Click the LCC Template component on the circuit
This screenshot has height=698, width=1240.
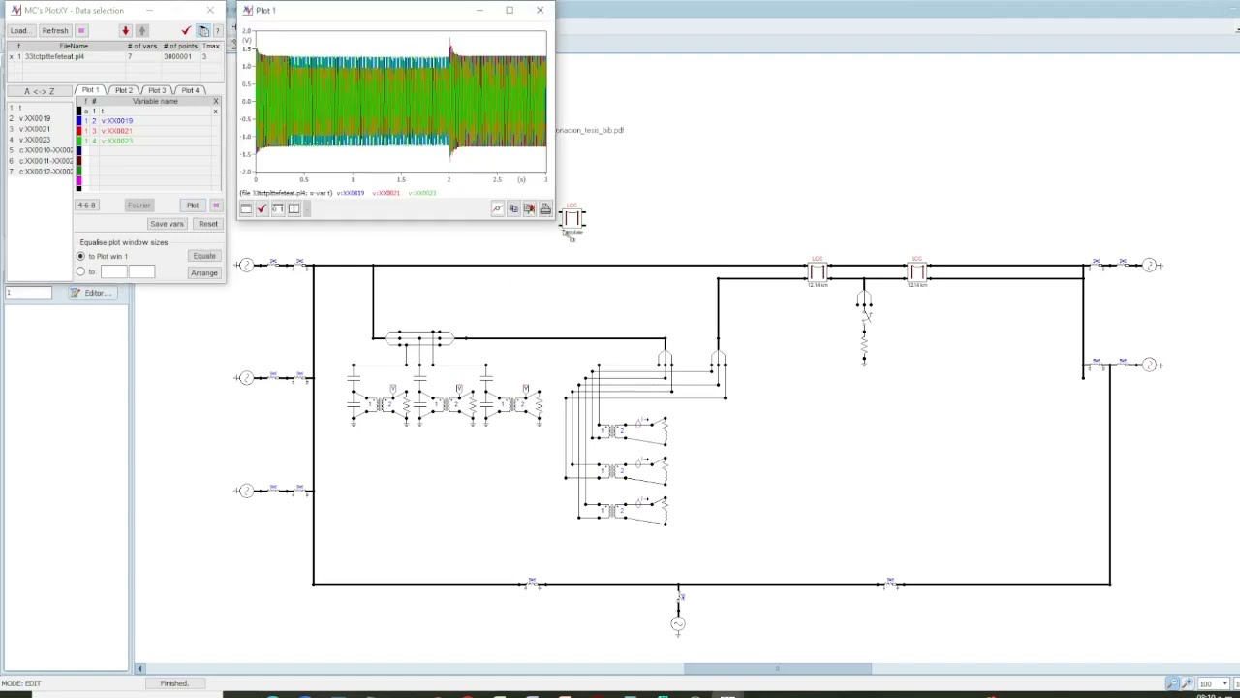[x=573, y=220]
